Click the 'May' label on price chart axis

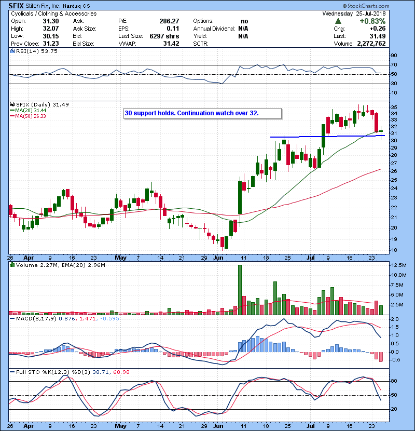coord(120,258)
